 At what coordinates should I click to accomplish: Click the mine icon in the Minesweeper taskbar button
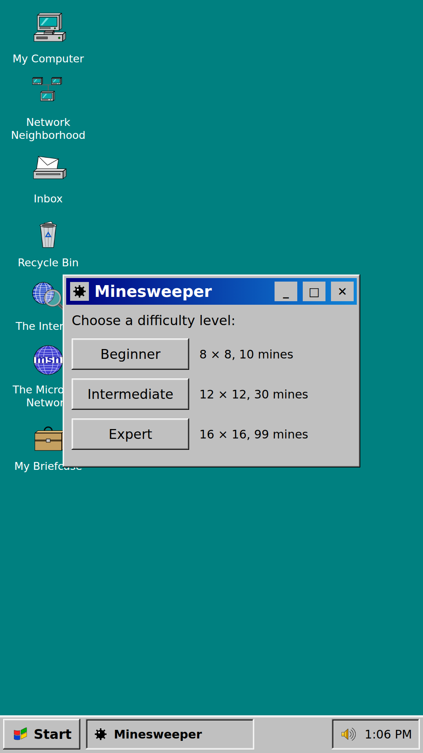101,734
